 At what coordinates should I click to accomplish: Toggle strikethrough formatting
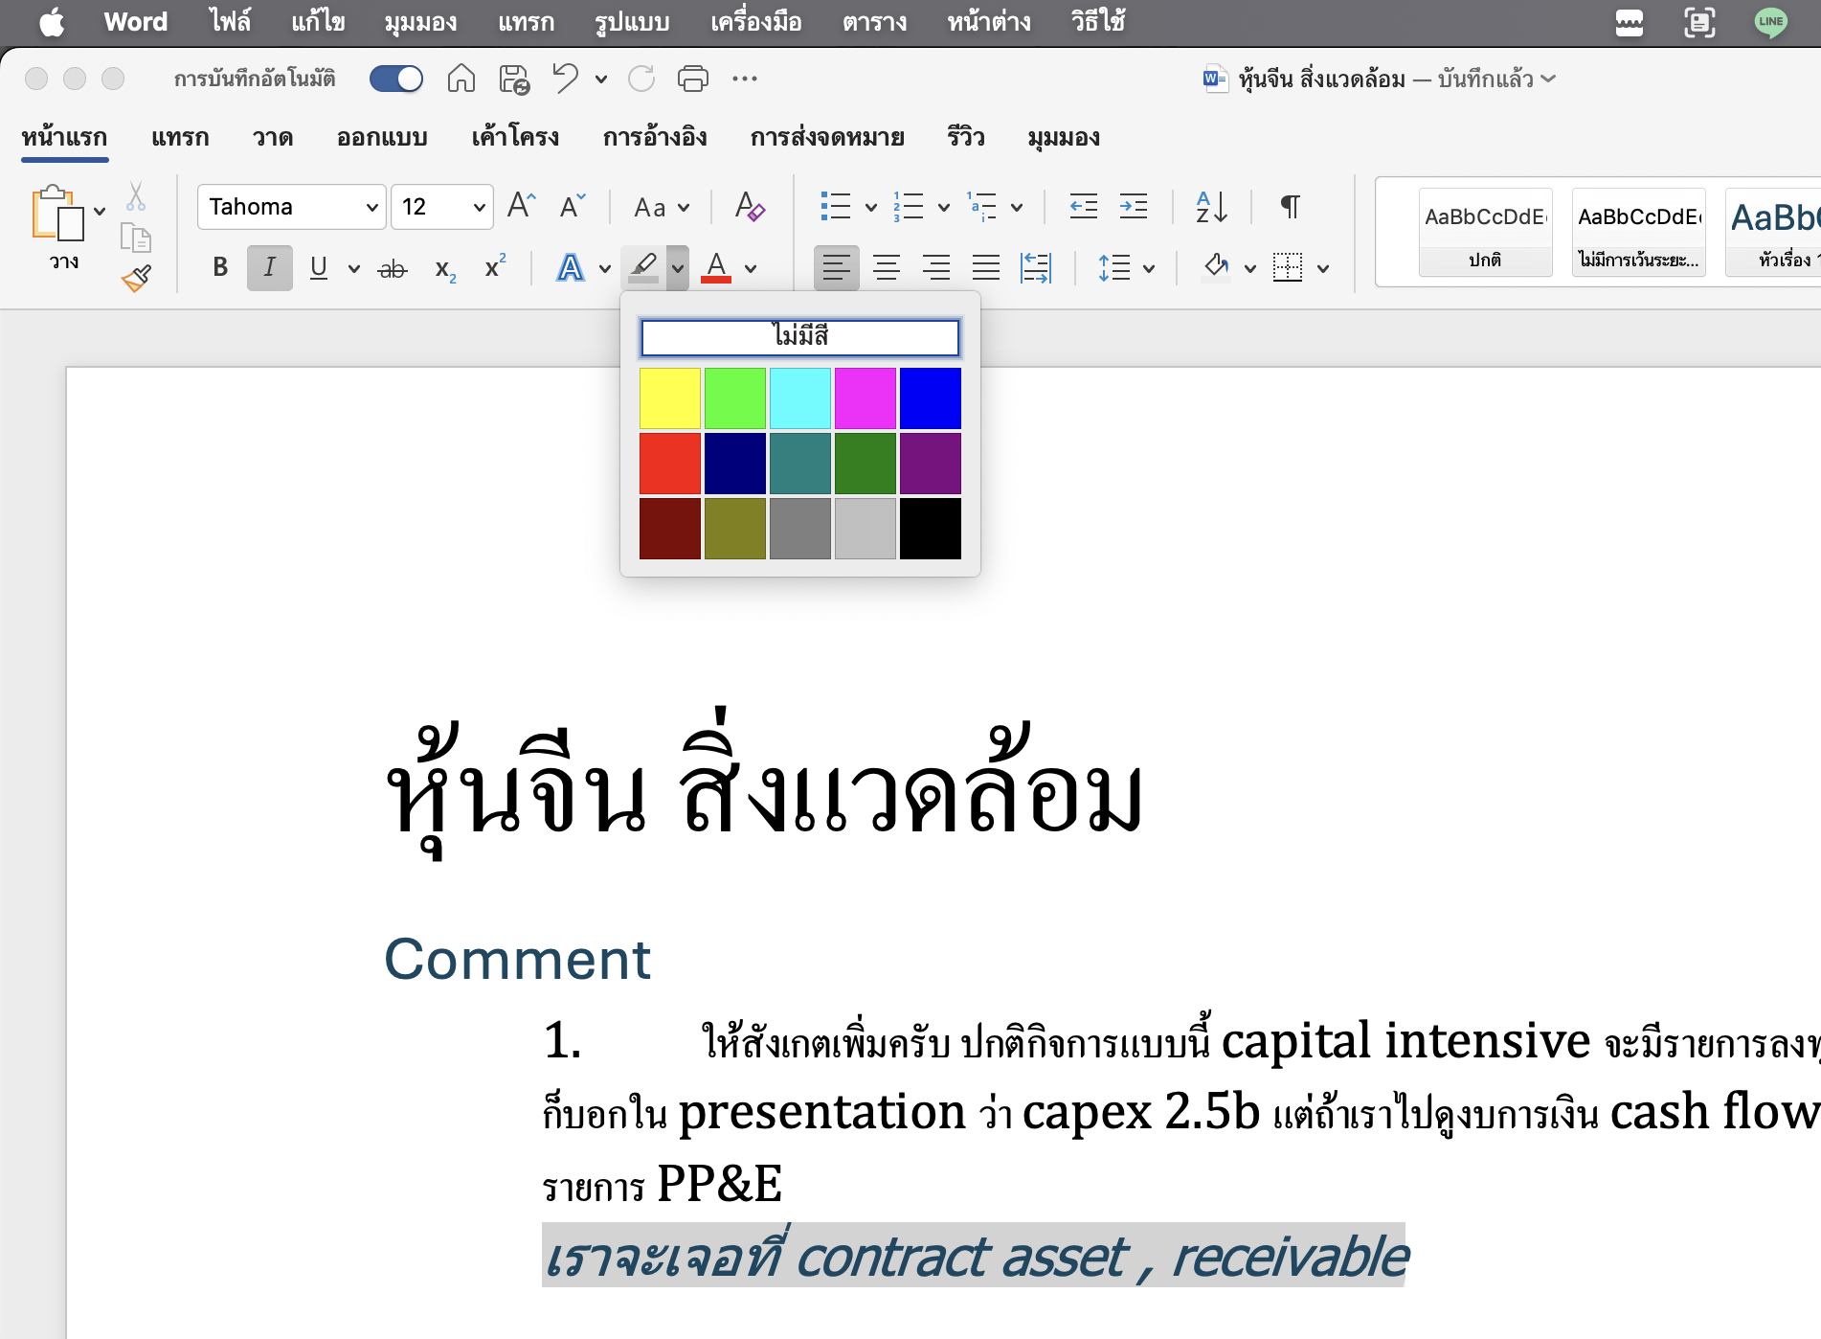[393, 269]
